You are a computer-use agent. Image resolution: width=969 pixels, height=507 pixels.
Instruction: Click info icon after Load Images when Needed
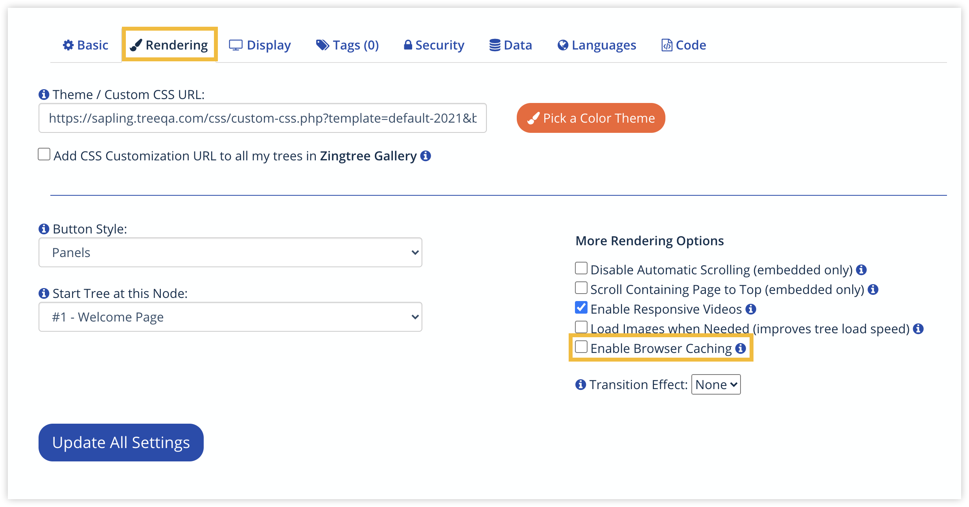click(918, 329)
